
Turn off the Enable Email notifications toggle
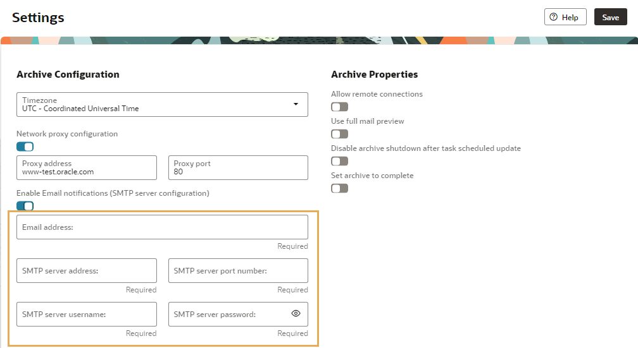click(25, 206)
